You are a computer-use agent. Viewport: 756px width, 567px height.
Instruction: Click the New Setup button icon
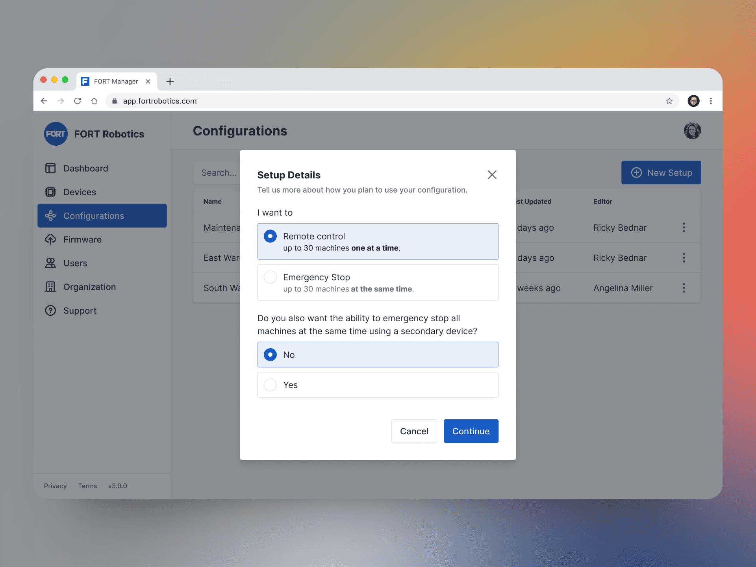[636, 172]
